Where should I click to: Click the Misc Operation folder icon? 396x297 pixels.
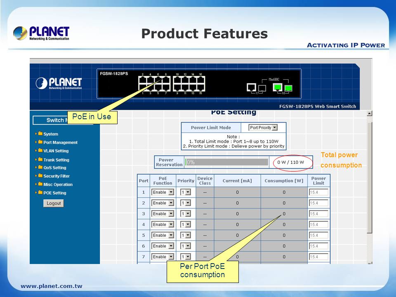pyautogui.click(x=40, y=184)
